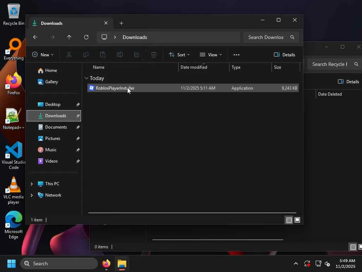Click File Explorer in the taskbar

122,263
